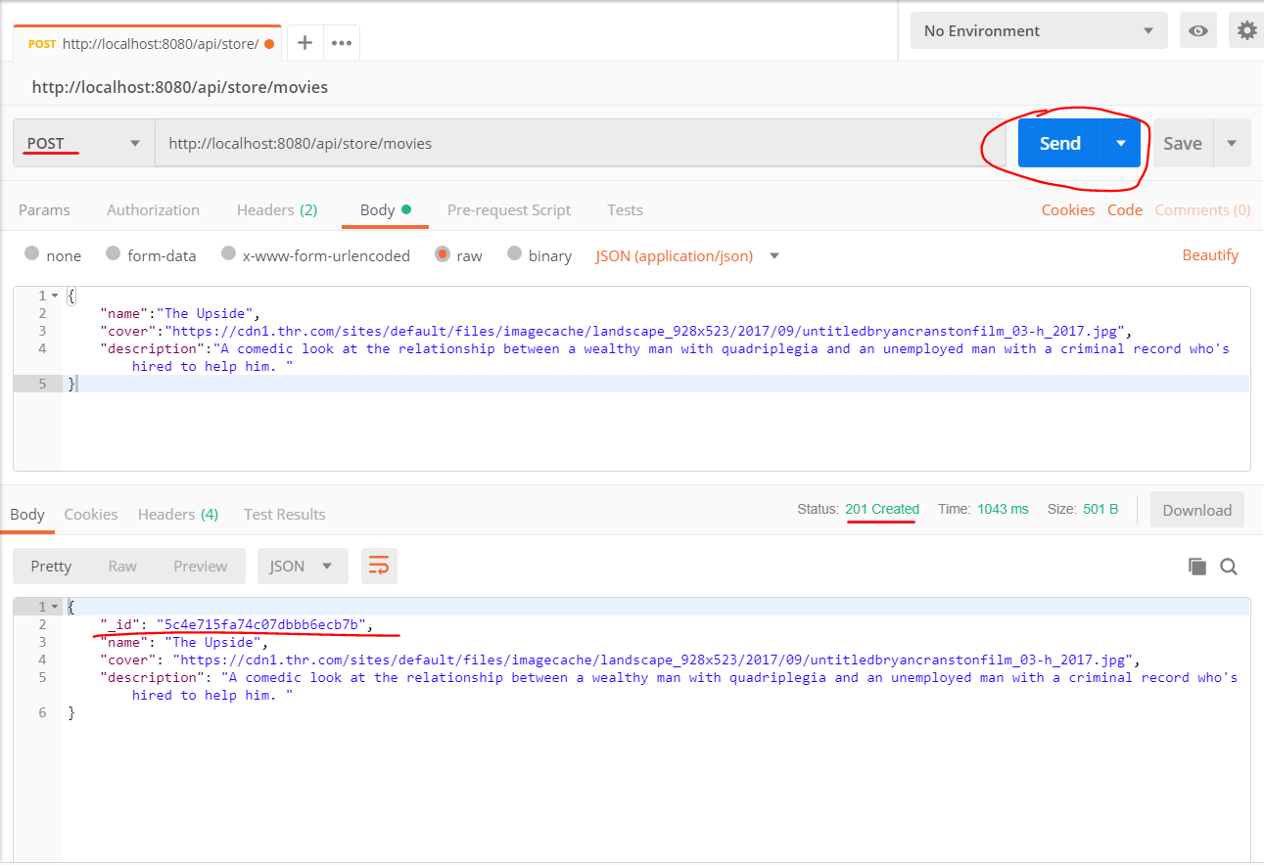Click the three-dots tab options icon
Viewport: 1264px width, 865px height.
coord(342,43)
